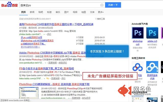Click the 本页发现 3 条百度云链接 notification

[x=107, y=51]
